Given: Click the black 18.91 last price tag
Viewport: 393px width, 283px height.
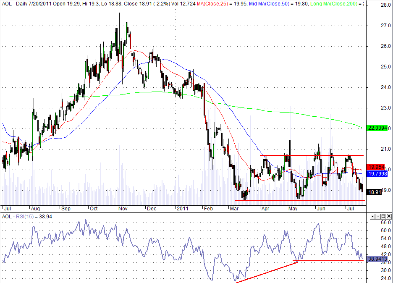Looking at the screenshot, I should [x=374, y=192].
